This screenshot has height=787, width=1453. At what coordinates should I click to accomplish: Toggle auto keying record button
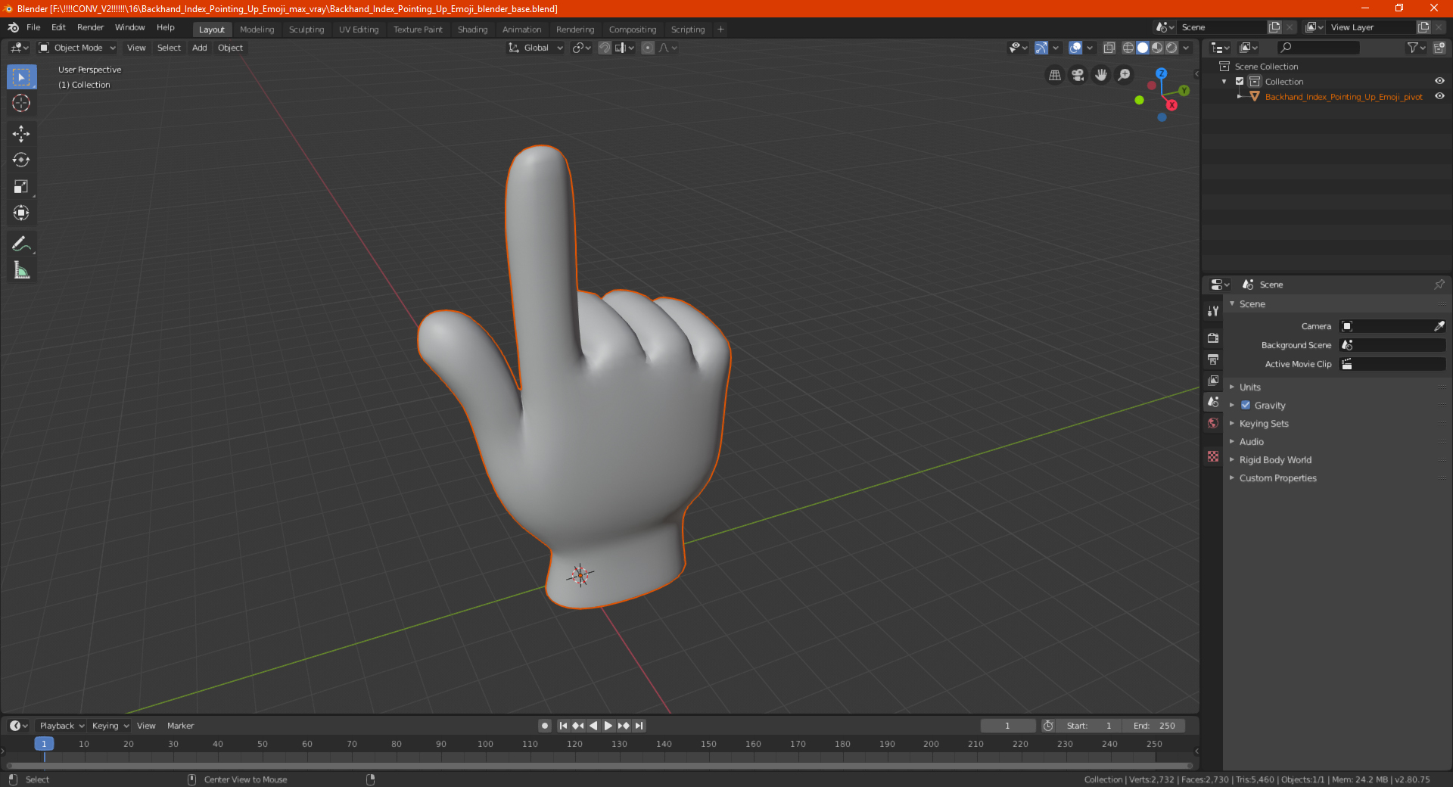[544, 726]
